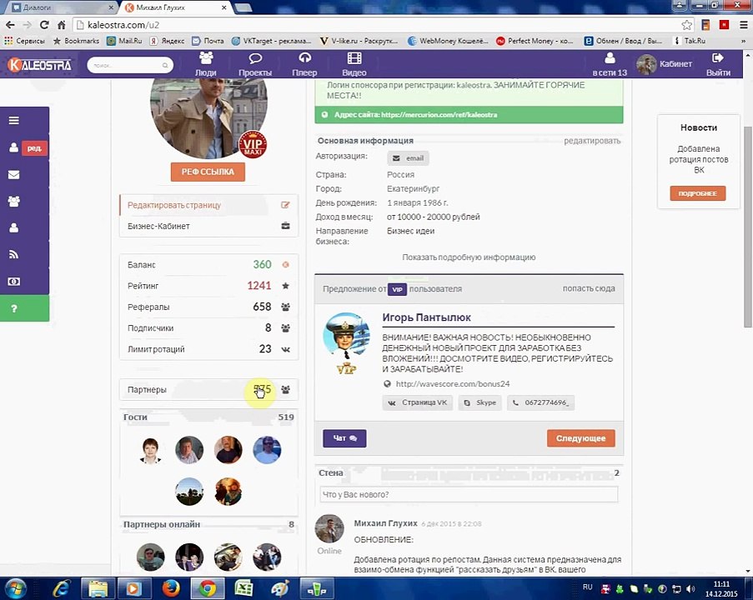
Task: Open single user icon in sidebar
Action: click(x=14, y=227)
